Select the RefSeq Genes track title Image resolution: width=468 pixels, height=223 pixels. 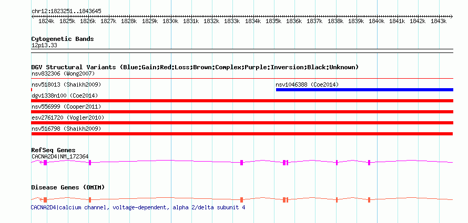[x=54, y=151]
